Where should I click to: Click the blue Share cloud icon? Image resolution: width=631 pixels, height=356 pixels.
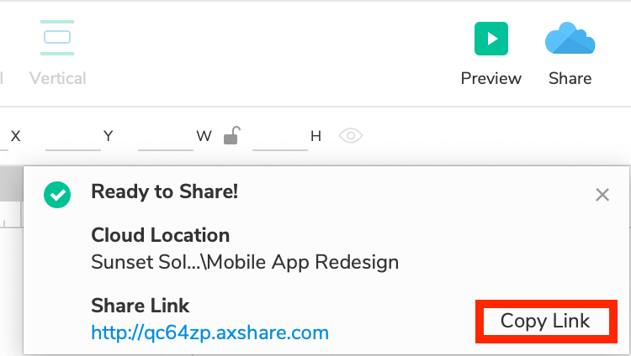(570, 39)
